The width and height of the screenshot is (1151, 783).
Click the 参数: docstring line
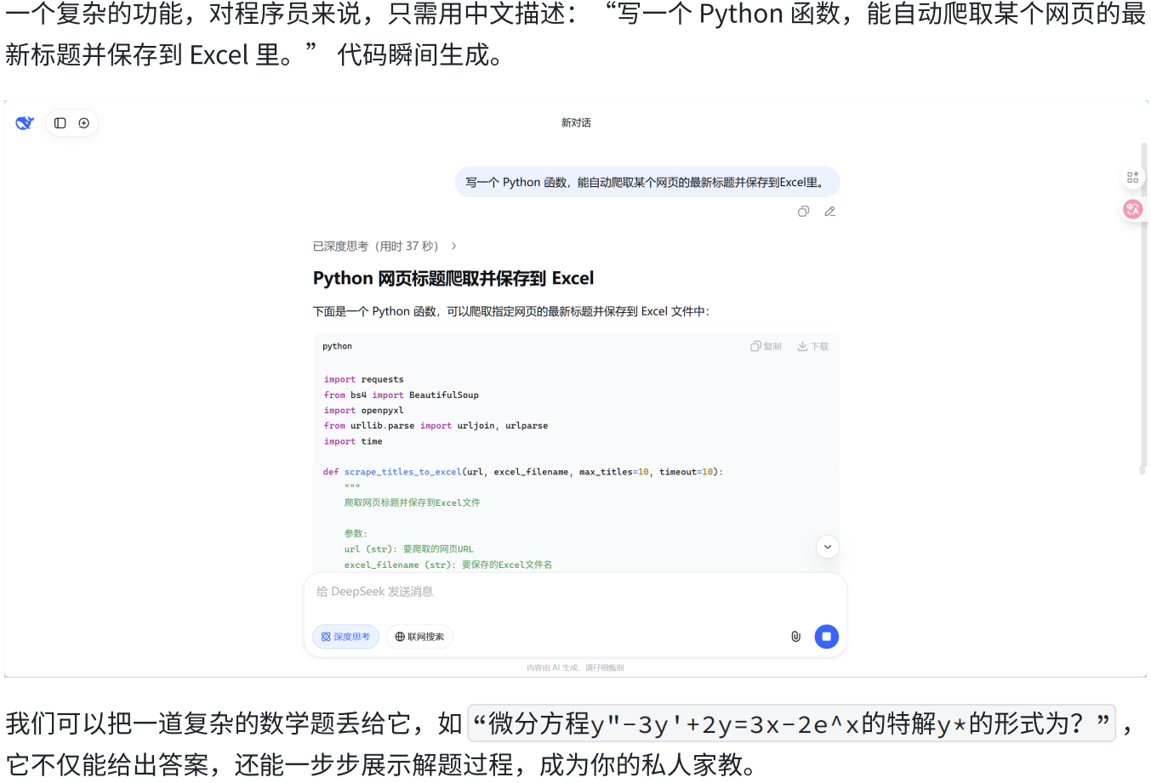356,534
